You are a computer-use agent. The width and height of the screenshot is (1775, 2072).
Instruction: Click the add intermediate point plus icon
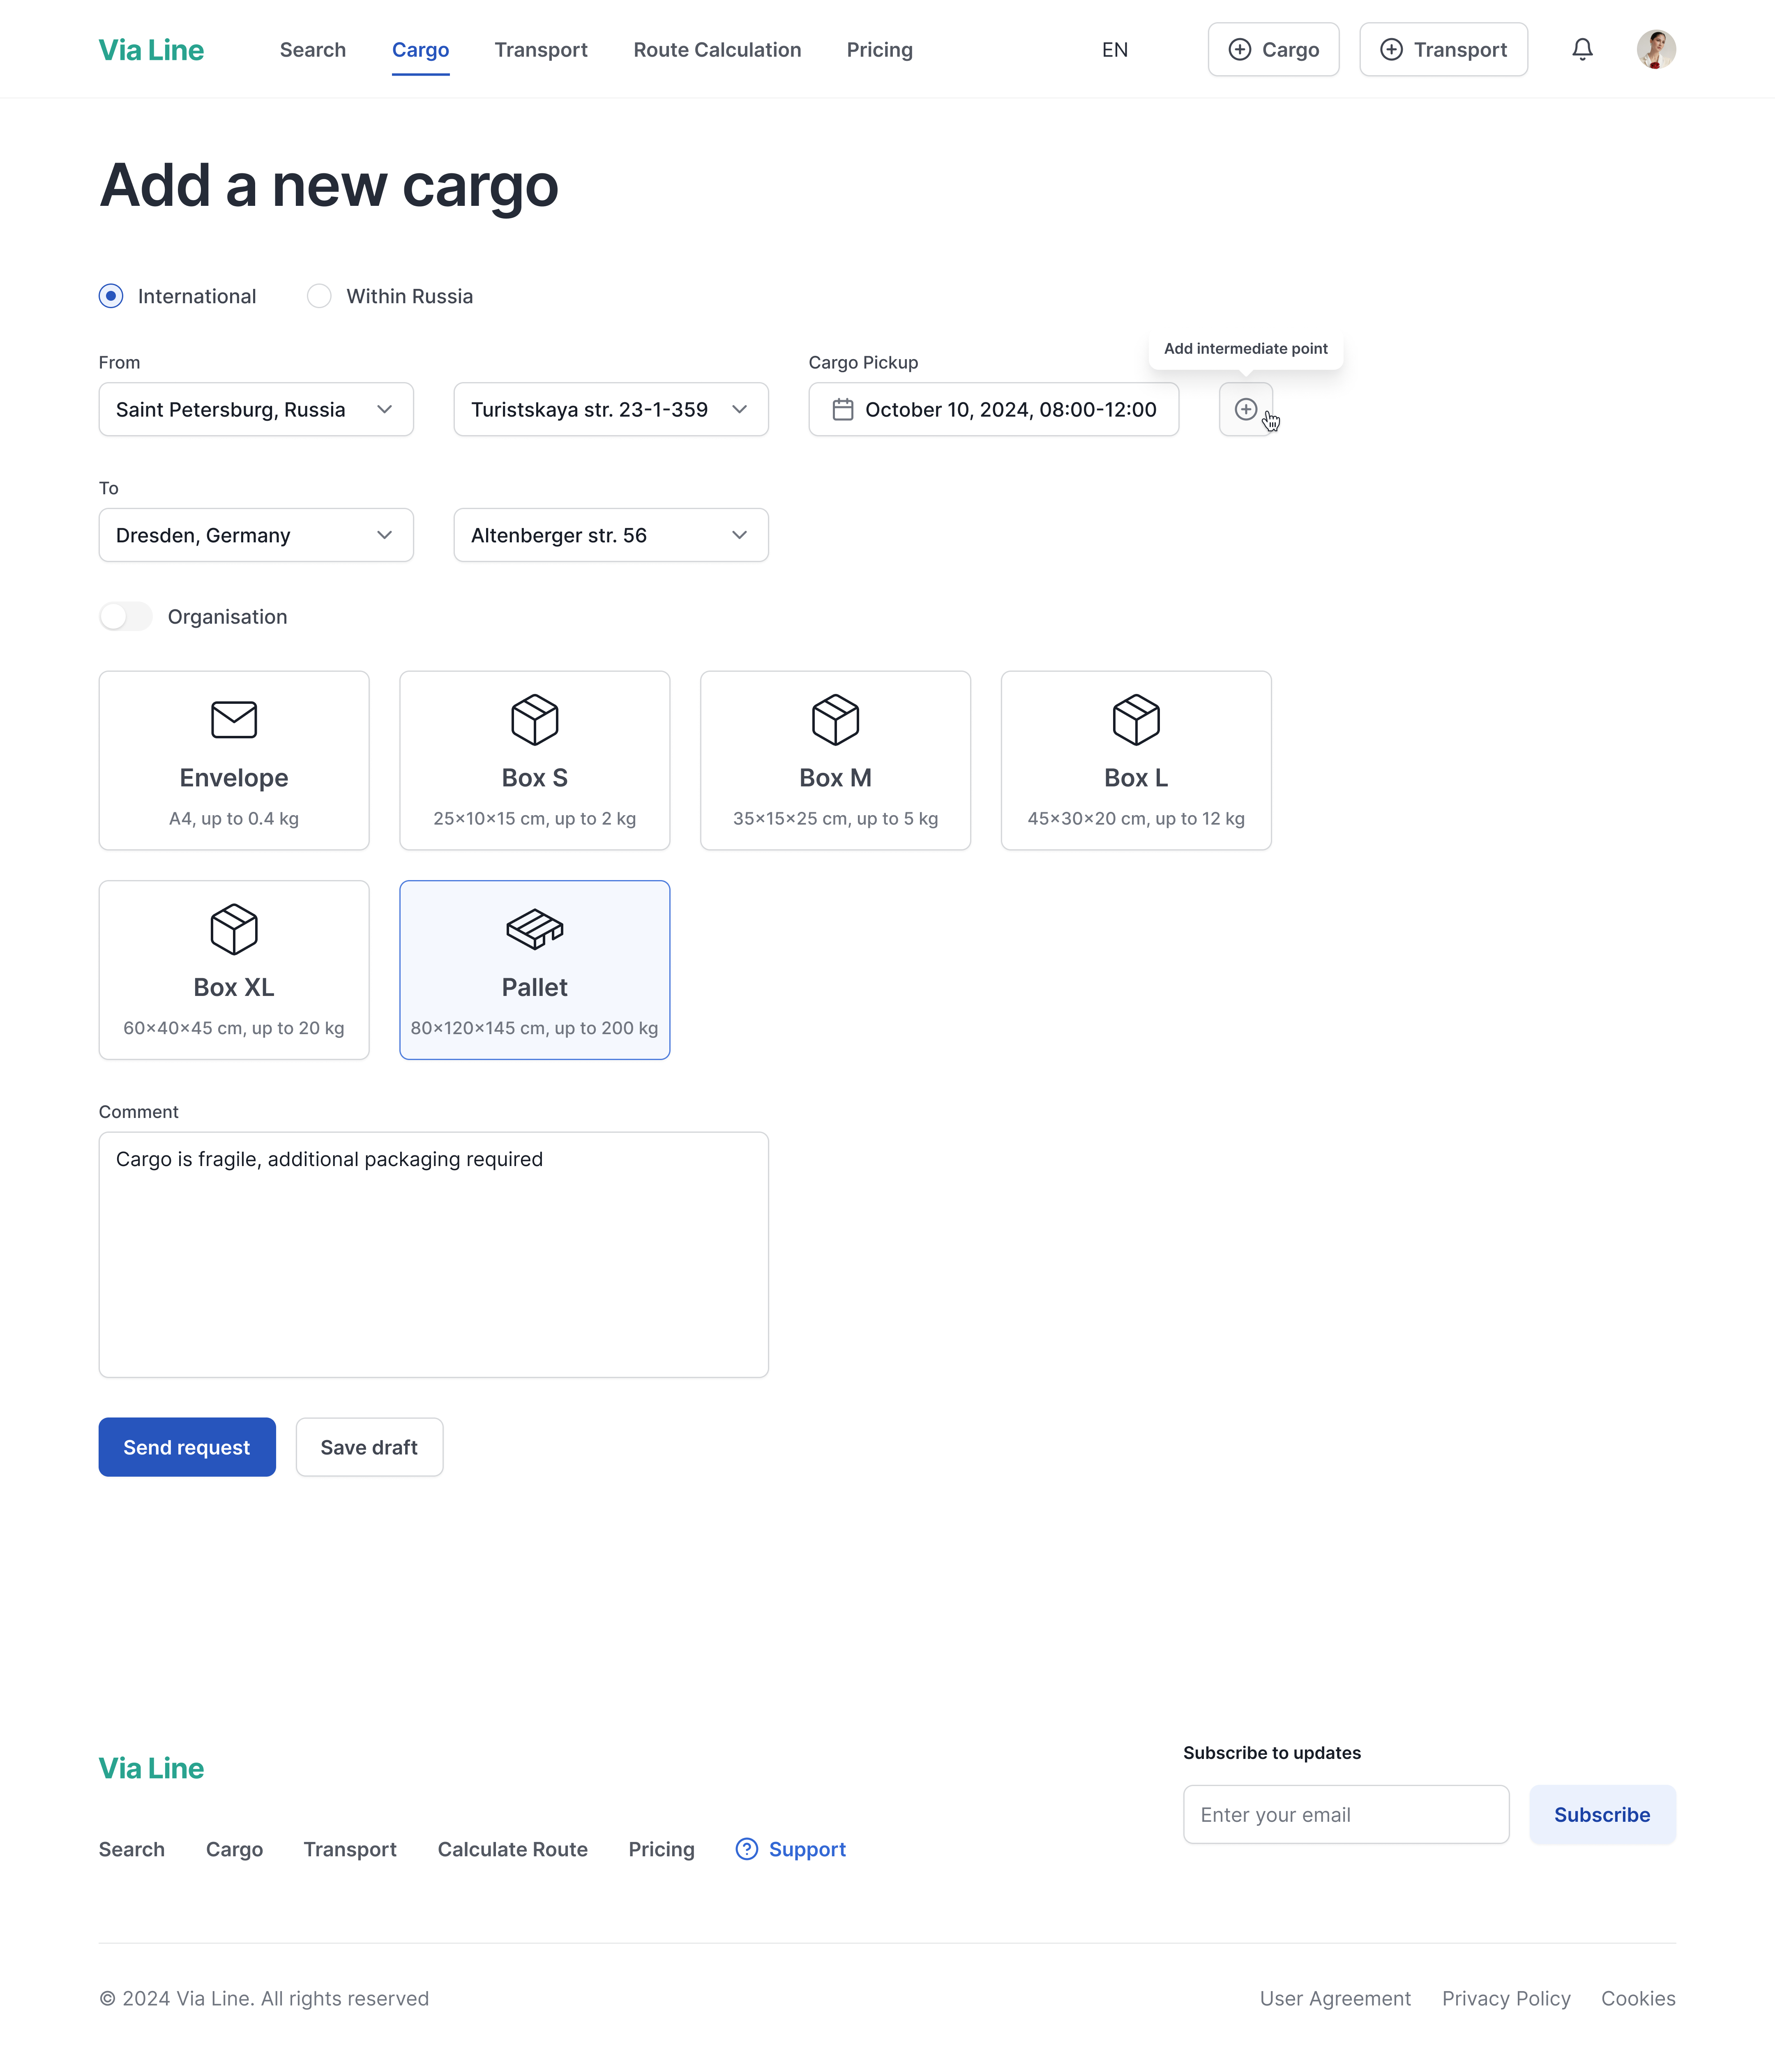click(1245, 409)
